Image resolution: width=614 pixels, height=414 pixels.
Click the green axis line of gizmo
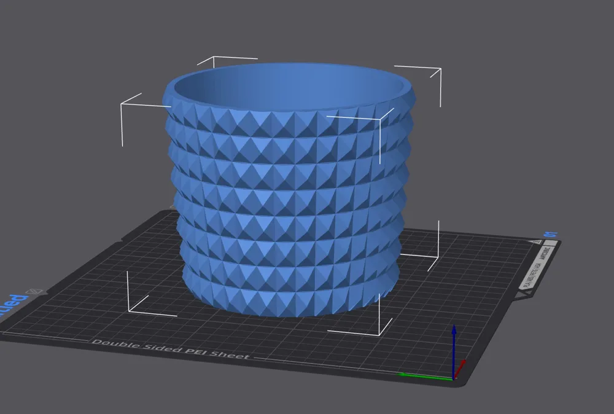[426, 377]
